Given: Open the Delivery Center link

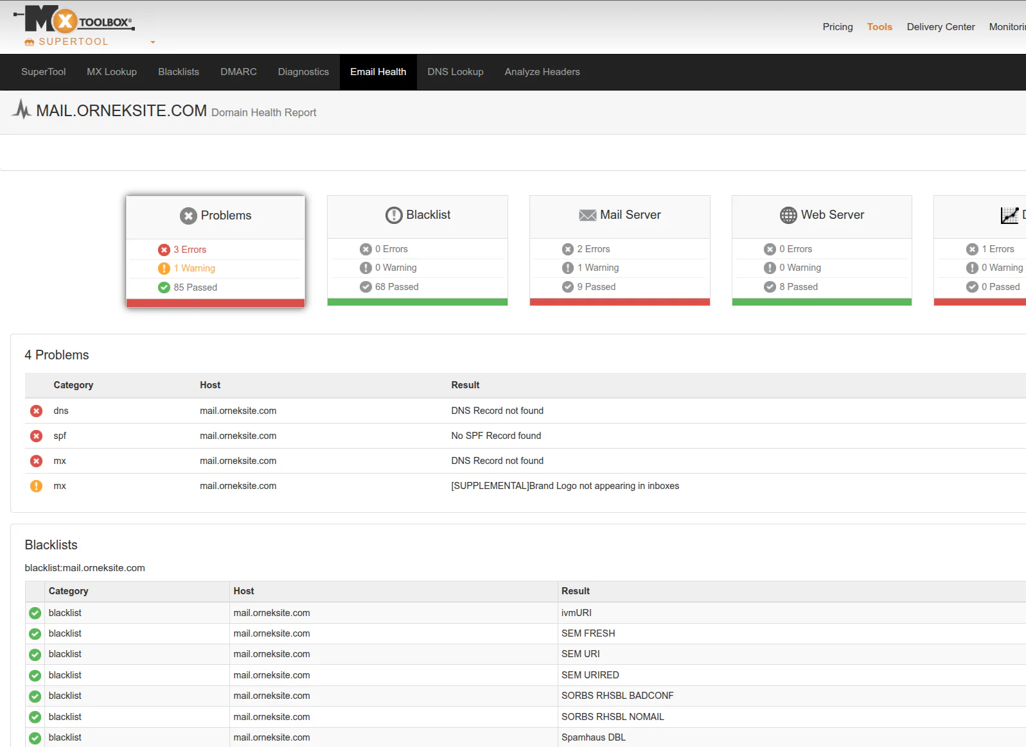Looking at the screenshot, I should [941, 27].
